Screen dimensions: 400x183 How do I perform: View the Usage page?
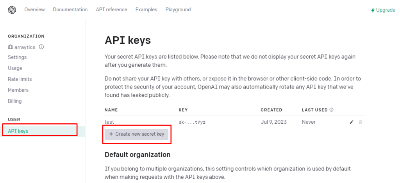point(15,68)
